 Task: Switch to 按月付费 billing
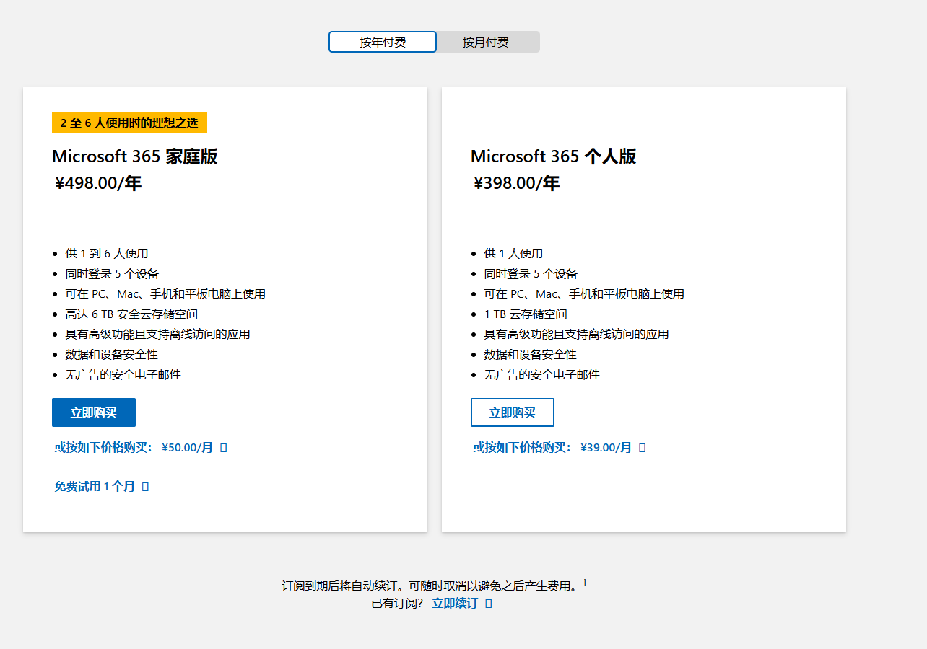click(486, 42)
